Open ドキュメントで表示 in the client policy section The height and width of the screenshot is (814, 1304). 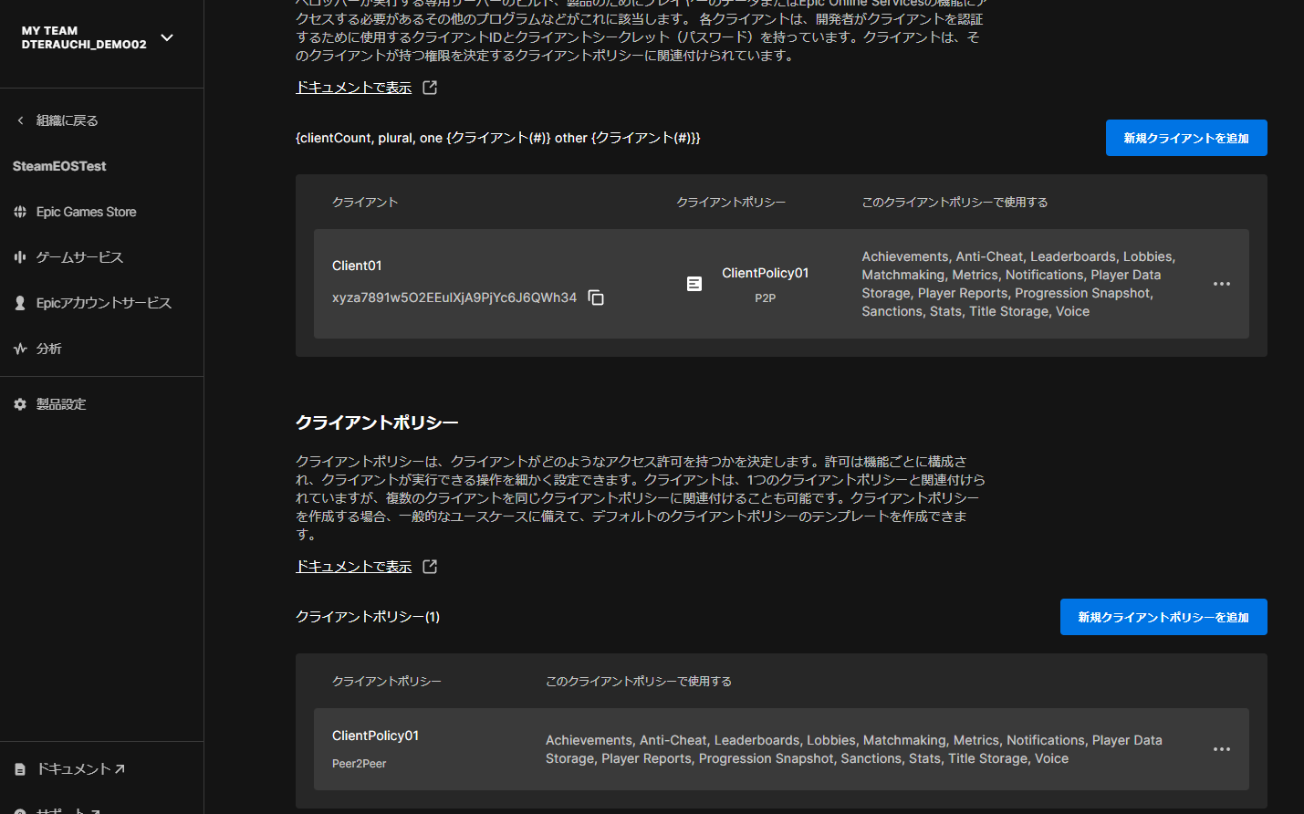tap(352, 566)
